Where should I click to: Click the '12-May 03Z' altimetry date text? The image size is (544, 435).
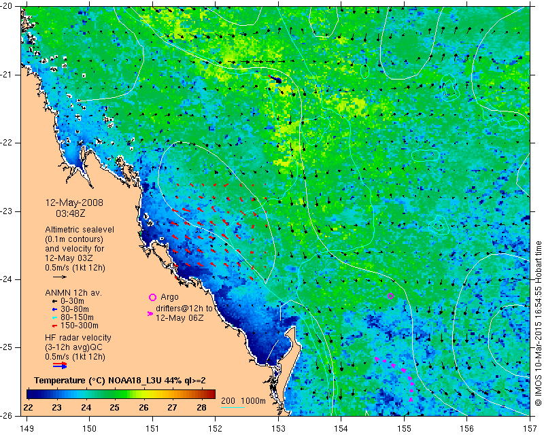pos(69,258)
